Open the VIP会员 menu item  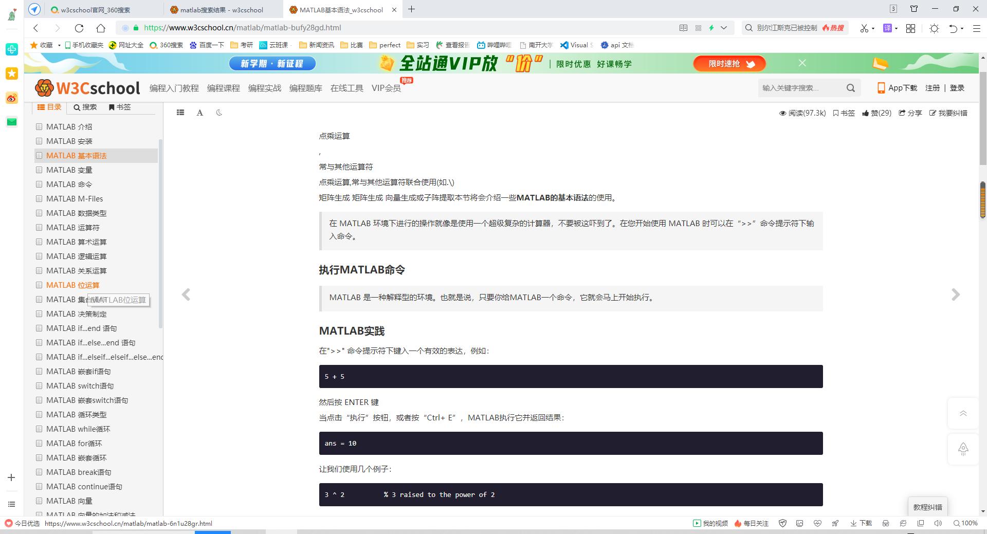[x=386, y=88]
